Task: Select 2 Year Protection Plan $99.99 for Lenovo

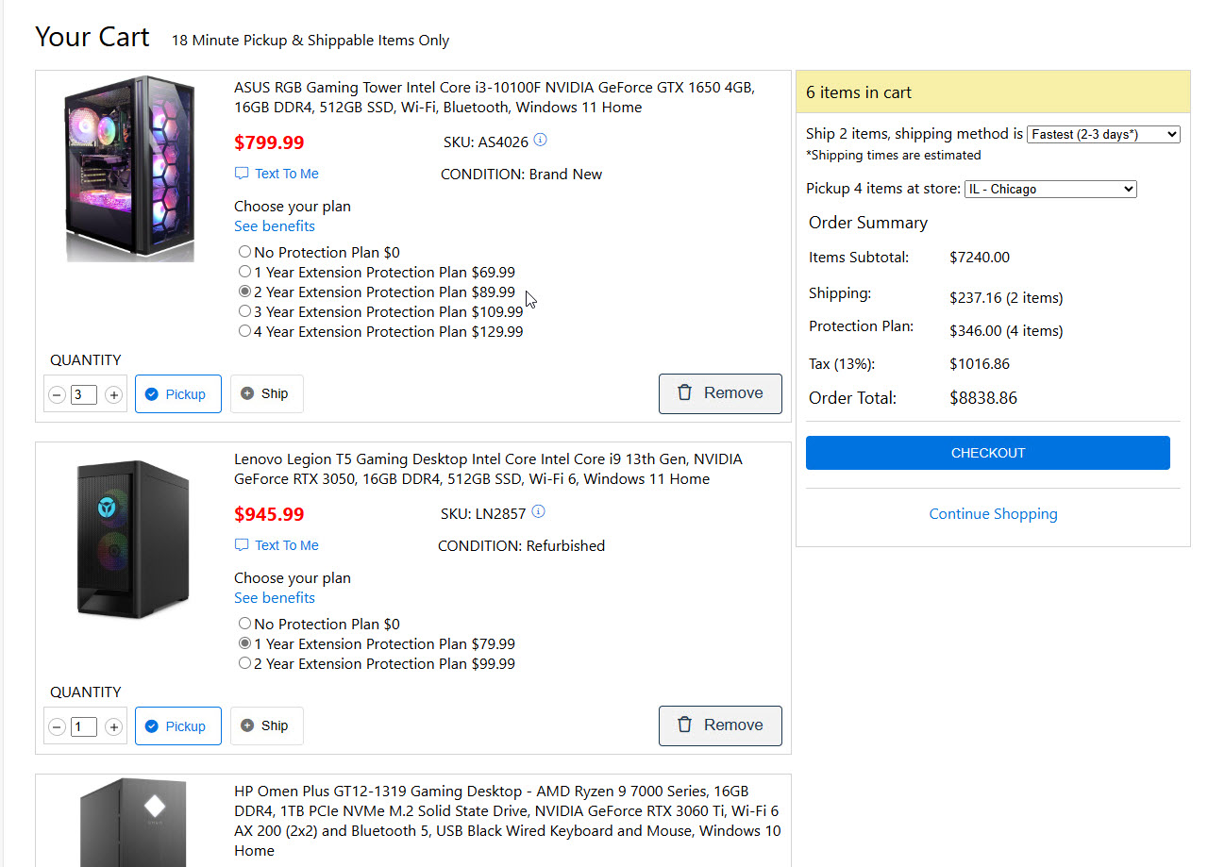Action: pos(245,663)
